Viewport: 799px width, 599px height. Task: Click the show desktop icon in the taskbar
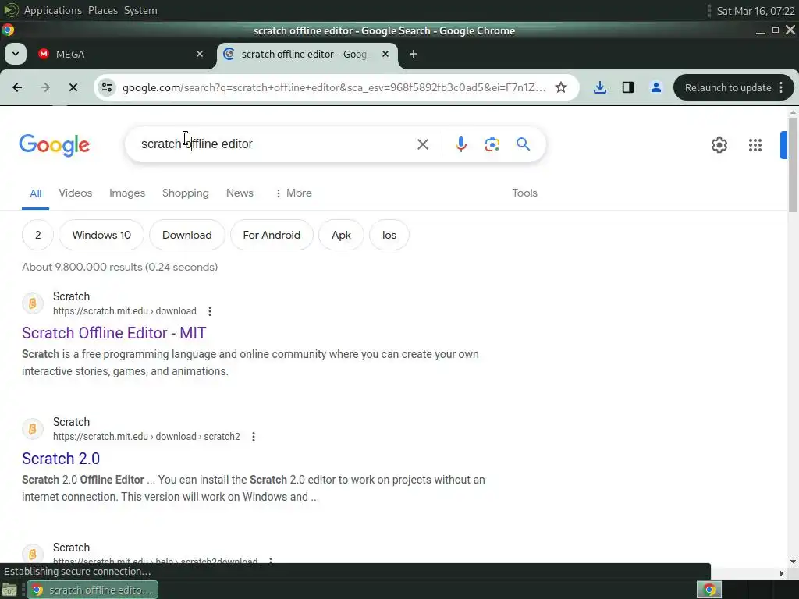tap(9, 590)
